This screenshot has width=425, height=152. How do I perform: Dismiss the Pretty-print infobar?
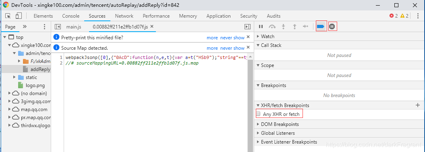point(248,37)
